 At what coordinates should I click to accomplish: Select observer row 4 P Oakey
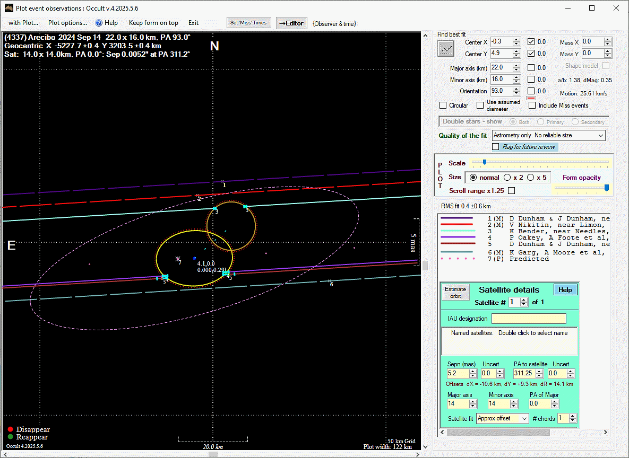click(x=525, y=237)
